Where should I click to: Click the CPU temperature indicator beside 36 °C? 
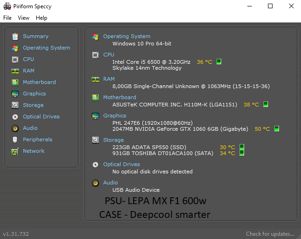click(x=219, y=62)
